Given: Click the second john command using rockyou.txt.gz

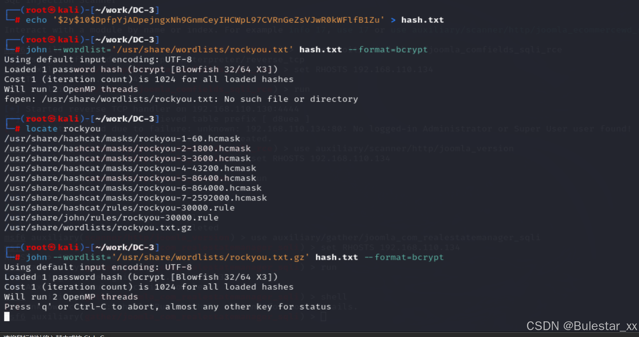Looking at the screenshot, I should (x=234, y=257).
